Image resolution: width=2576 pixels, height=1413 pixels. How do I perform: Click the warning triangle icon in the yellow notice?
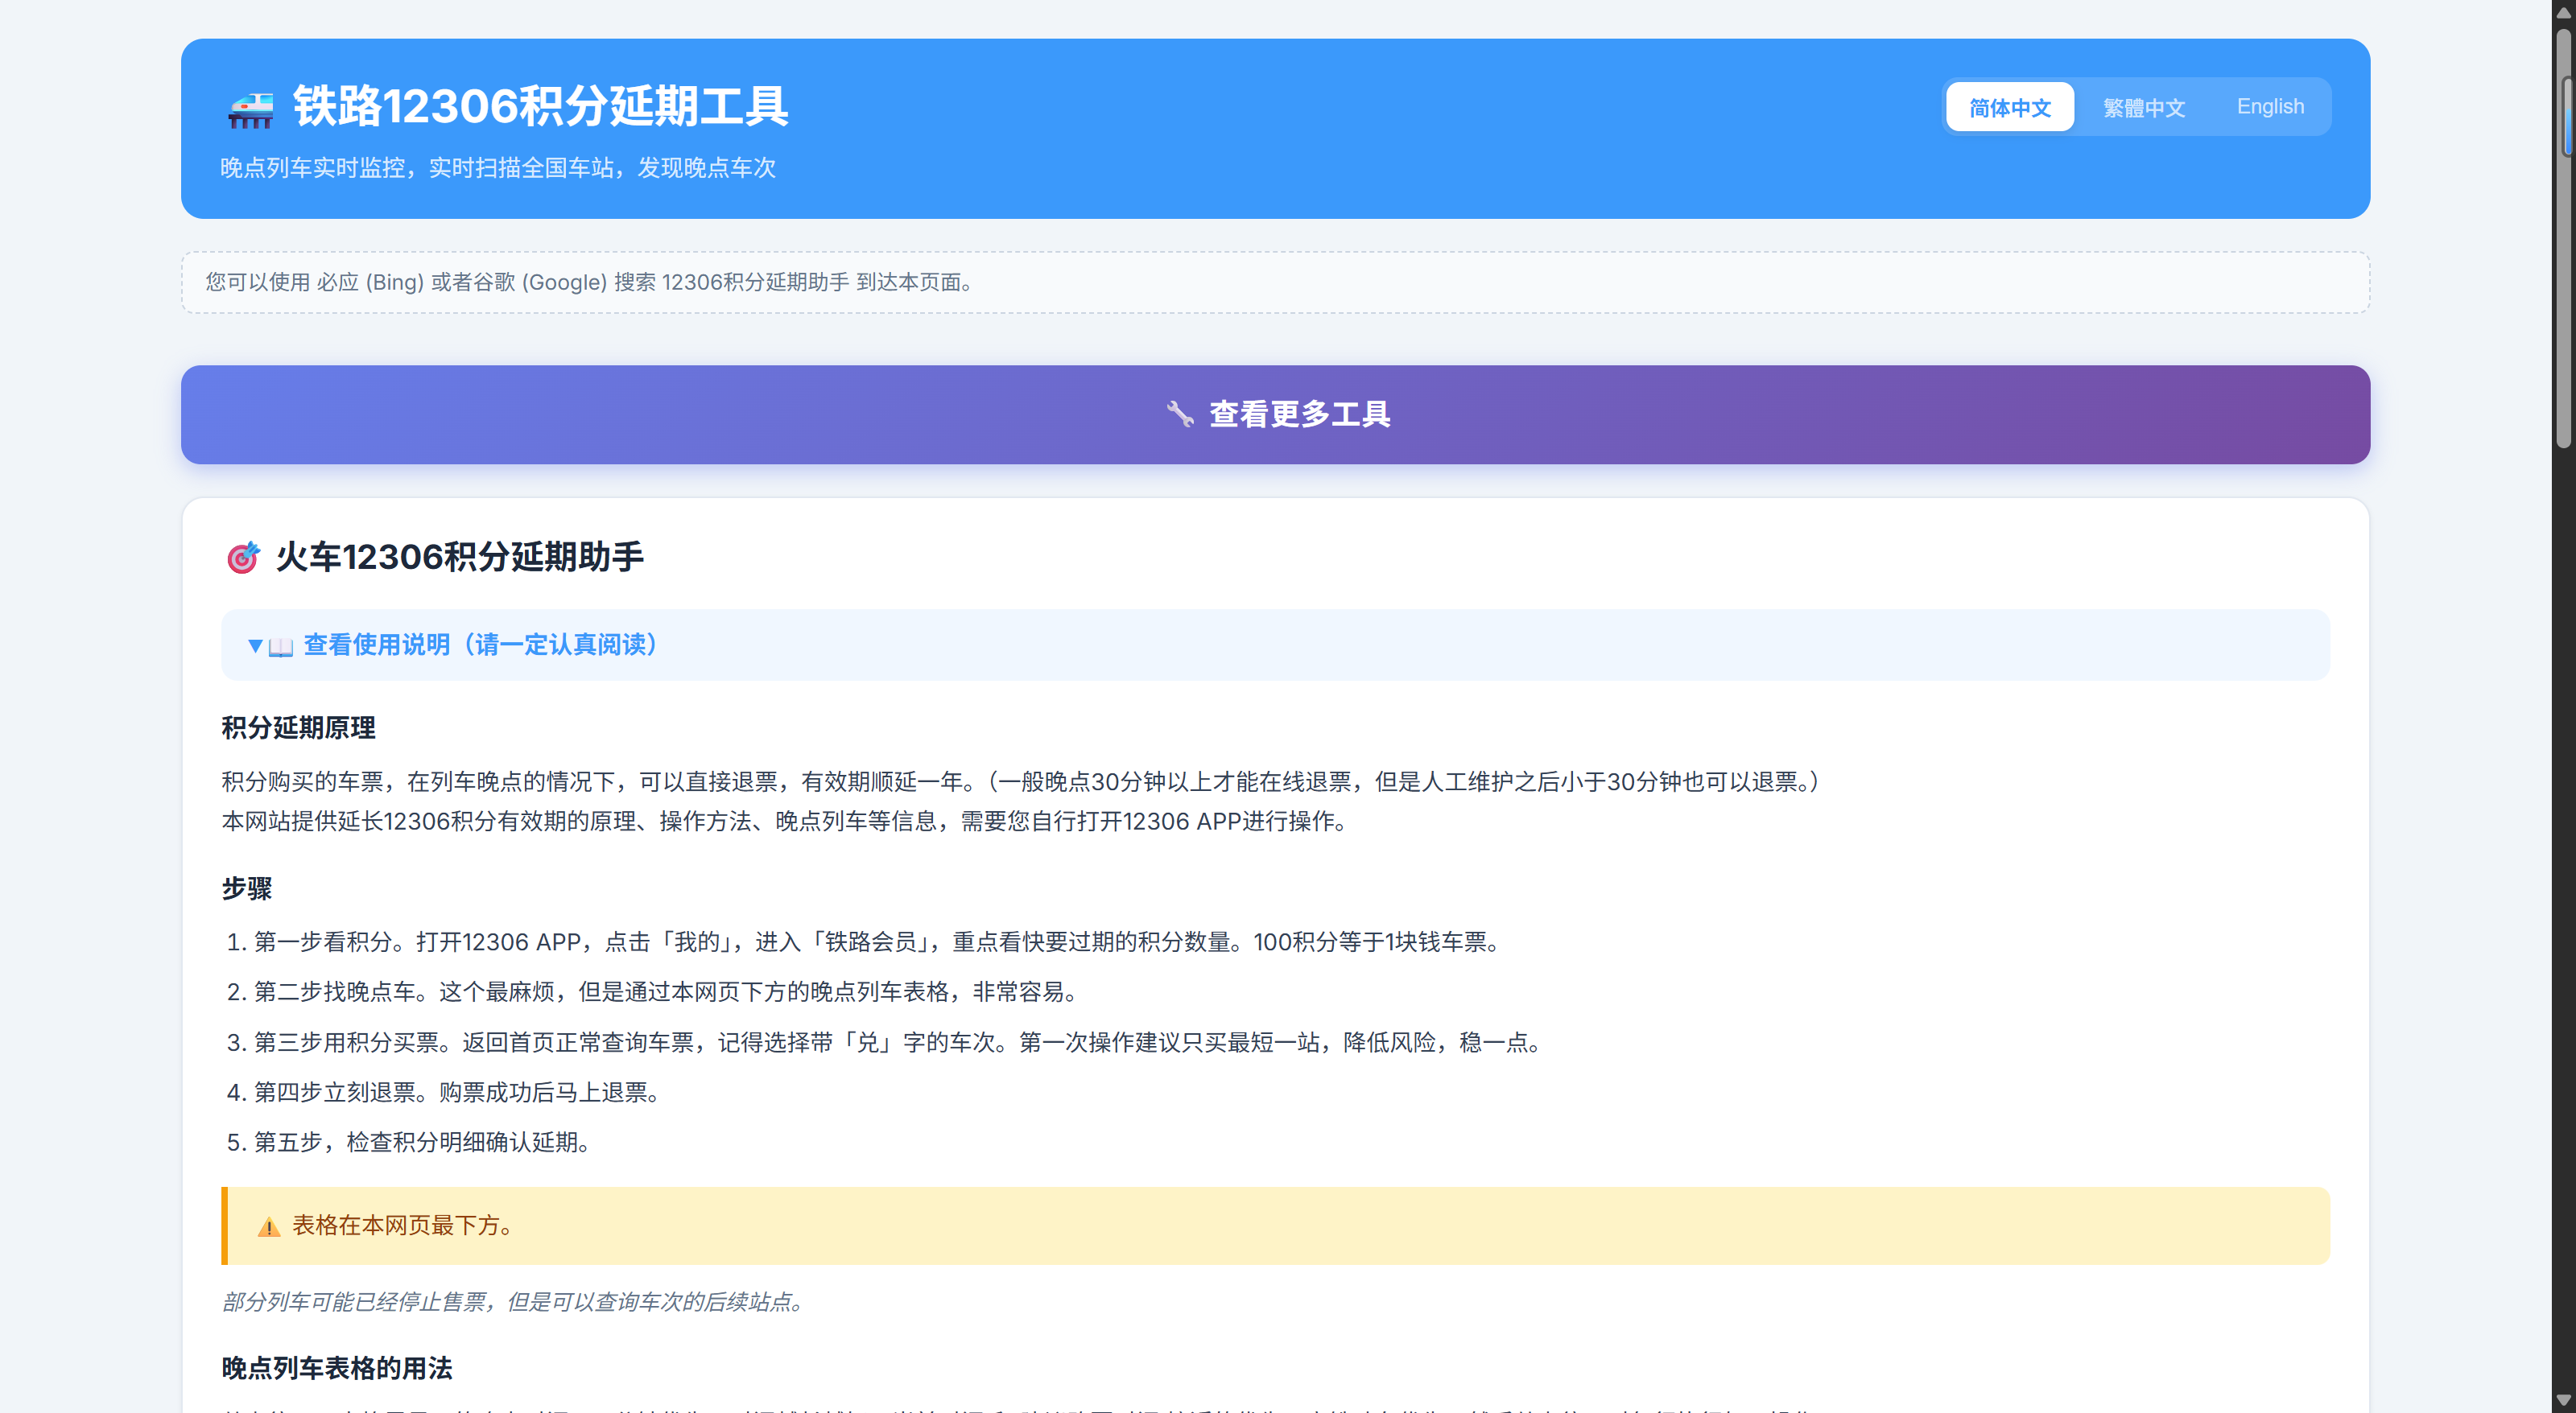pyautogui.click(x=267, y=1226)
